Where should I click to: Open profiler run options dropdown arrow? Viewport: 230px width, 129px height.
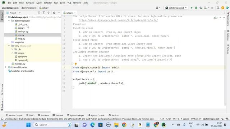click(x=208, y=8)
